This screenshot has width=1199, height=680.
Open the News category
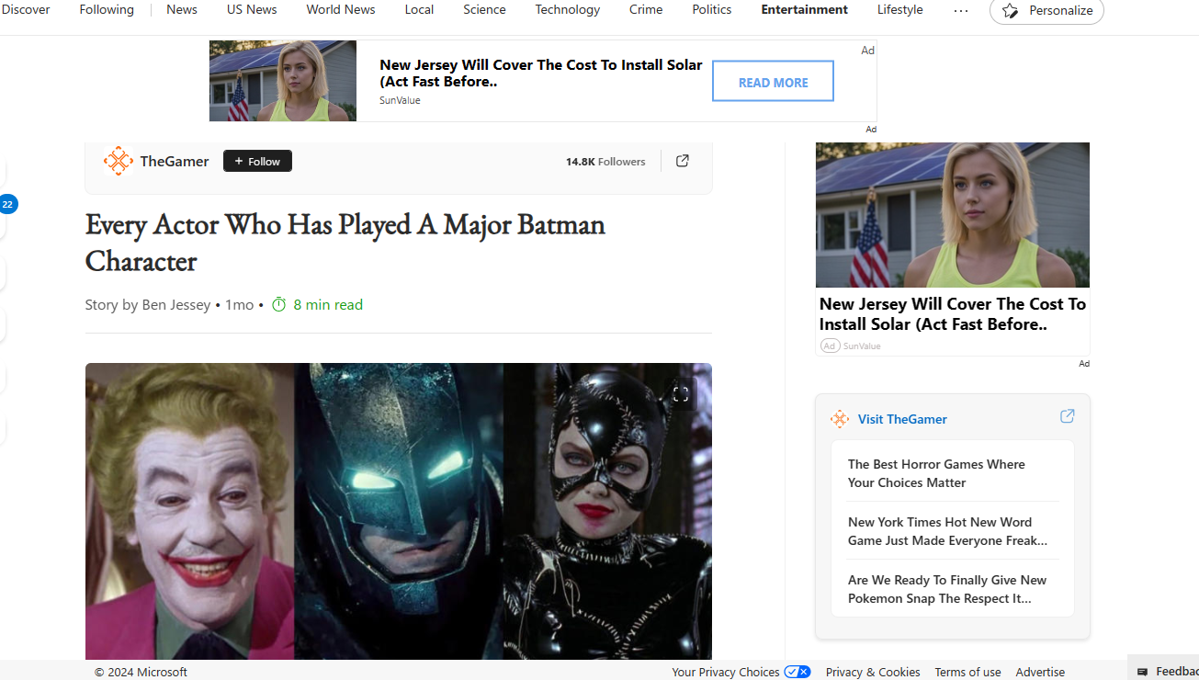point(182,9)
